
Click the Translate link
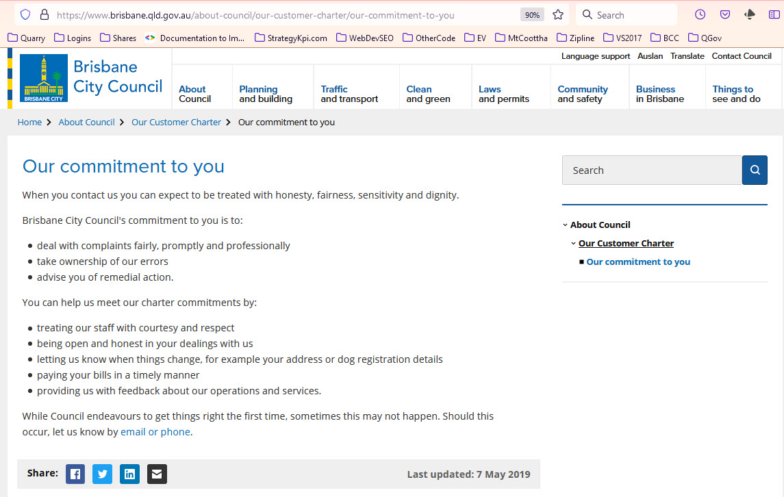687,56
